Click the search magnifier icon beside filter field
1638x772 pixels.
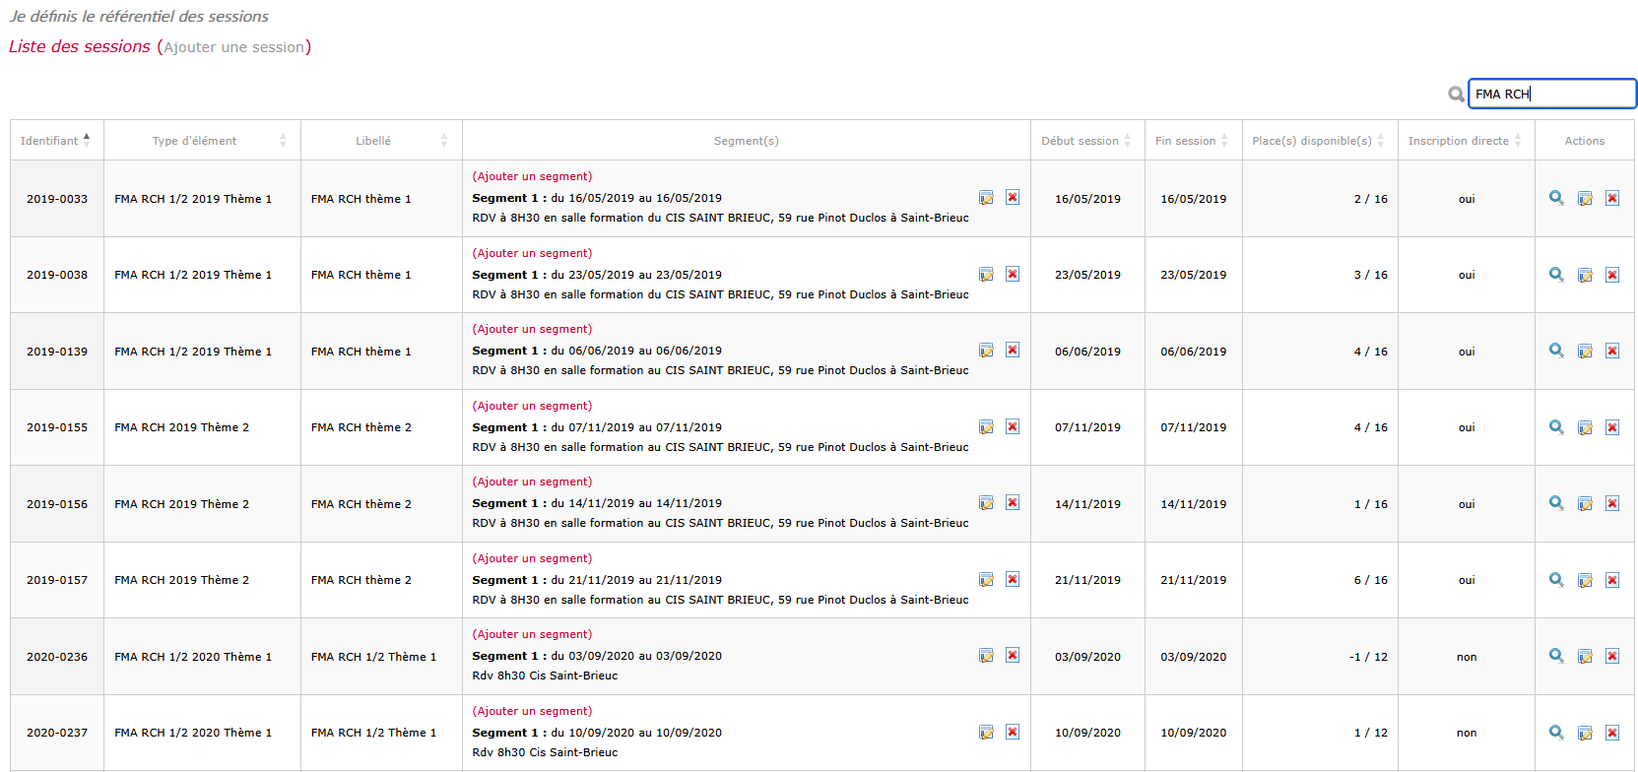click(1456, 95)
